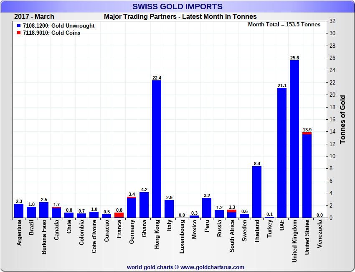Select the Peru bar labeled 3.2
The width and height of the screenshot is (355, 272).
tap(207, 208)
